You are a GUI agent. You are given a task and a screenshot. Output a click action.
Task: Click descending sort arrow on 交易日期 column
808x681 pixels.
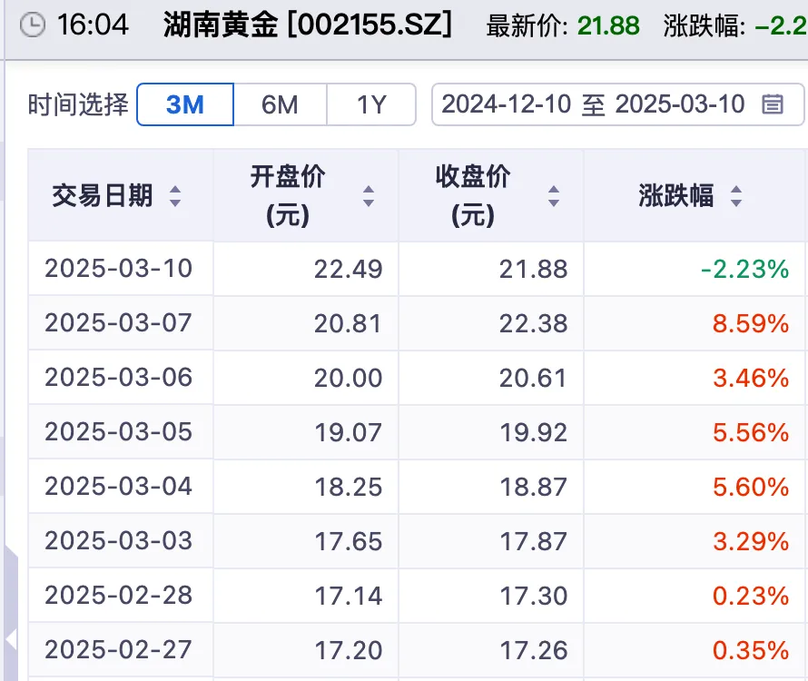coord(174,201)
